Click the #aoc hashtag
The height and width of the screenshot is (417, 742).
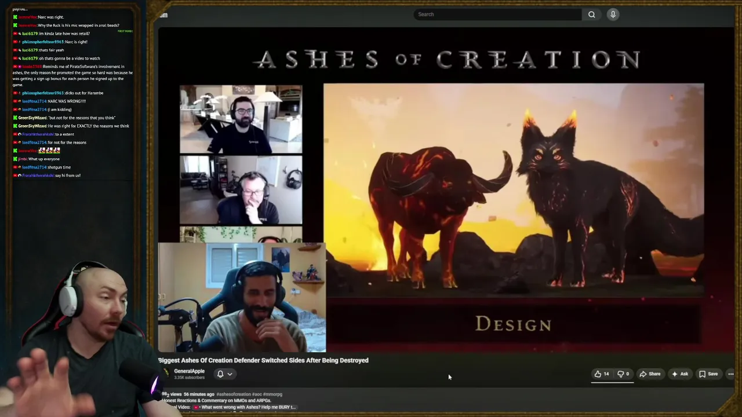click(257, 394)
